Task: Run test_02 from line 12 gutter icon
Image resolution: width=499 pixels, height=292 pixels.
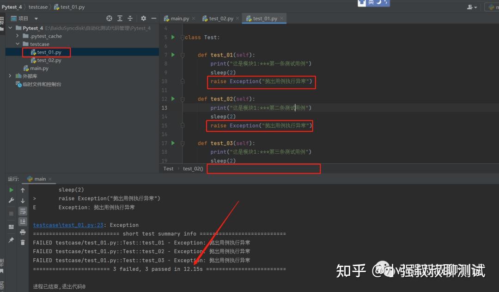Action: coord(173,99)
